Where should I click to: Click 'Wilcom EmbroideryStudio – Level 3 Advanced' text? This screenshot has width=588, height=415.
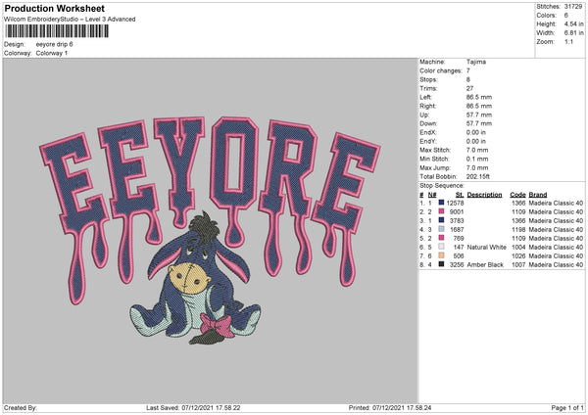click(x=70, y=20)
